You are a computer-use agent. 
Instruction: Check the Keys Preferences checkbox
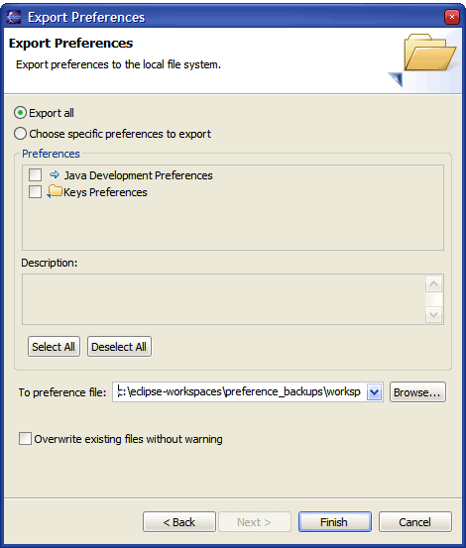35,192
